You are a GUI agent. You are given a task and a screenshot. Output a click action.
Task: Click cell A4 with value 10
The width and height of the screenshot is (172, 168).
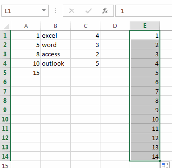26,63
